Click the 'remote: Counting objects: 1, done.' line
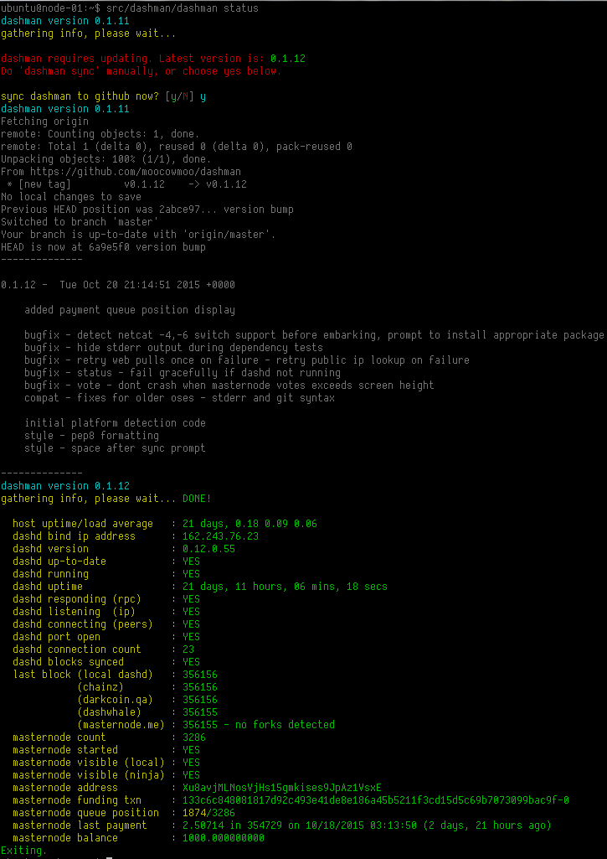607x859 pixels. click(100, 134)
